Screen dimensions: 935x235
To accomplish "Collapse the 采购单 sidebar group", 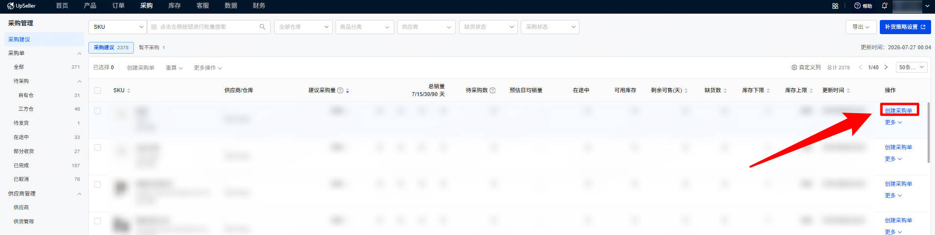I will pyautogui.click(x=79, y=53).
